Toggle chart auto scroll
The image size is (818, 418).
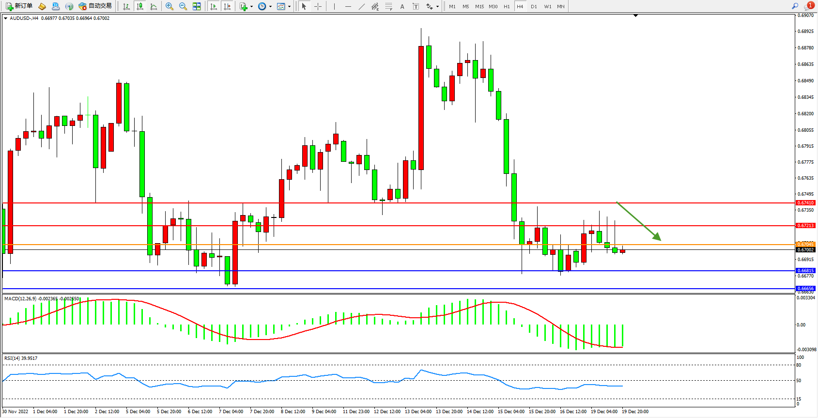(213, 6)
